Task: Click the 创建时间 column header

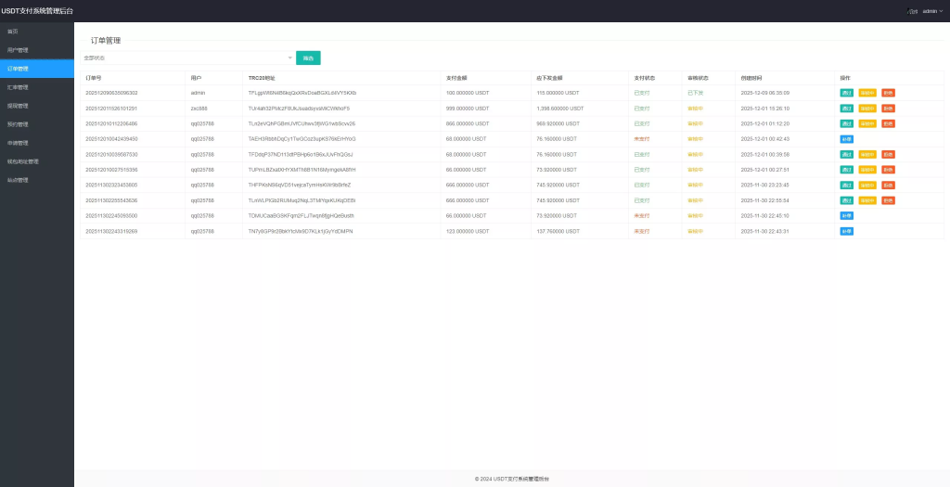Action: tap(751, 78)
